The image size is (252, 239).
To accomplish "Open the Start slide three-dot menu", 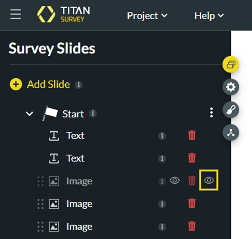I will (212, 113).
